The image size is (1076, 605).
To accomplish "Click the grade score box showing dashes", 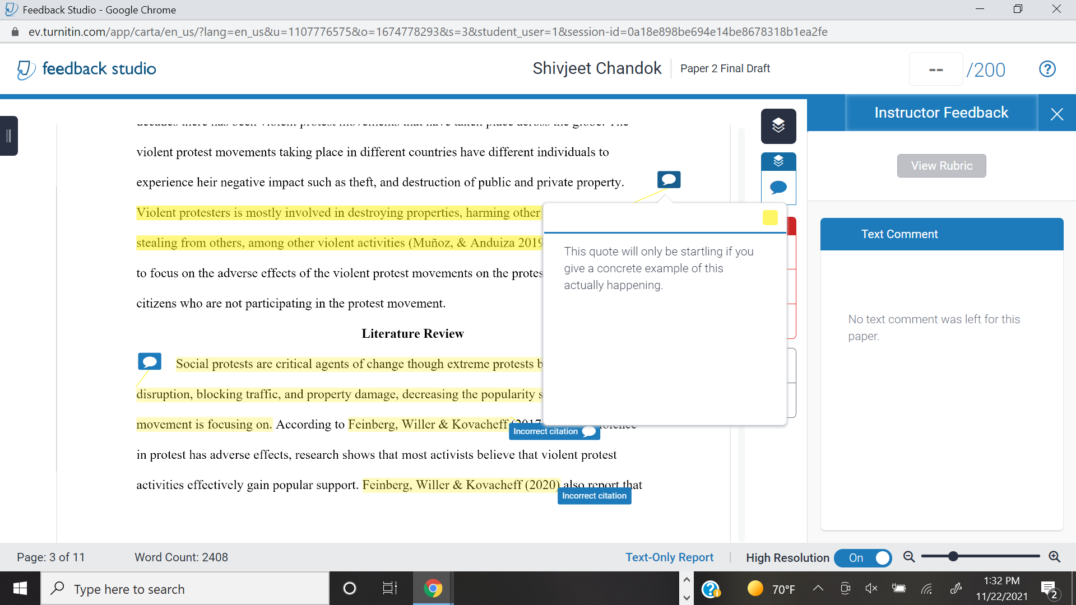I will (x=935, y=69).
